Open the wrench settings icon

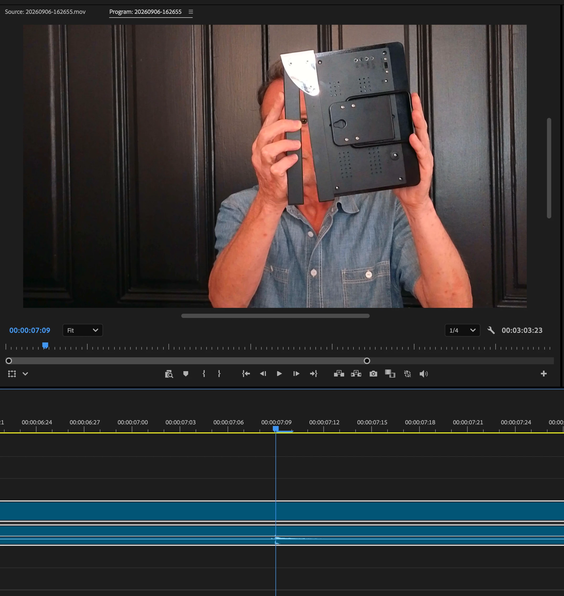(x=491, y=330)
